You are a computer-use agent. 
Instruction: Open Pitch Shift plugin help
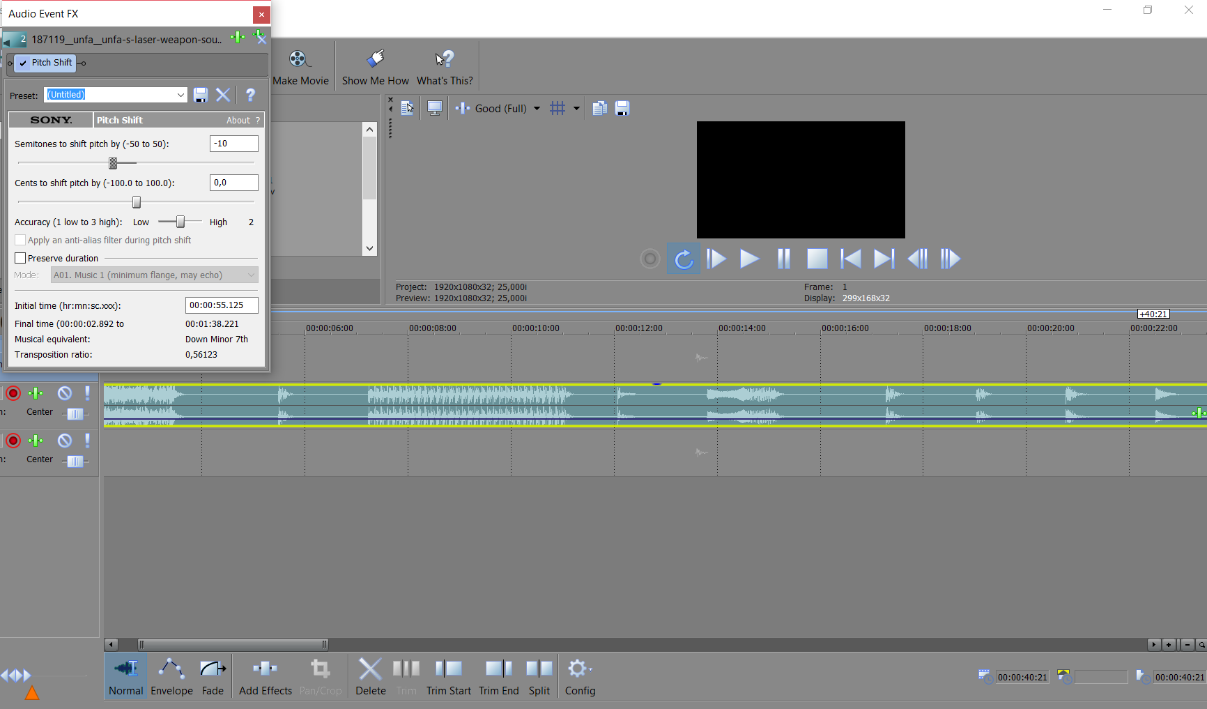[250, 95]
